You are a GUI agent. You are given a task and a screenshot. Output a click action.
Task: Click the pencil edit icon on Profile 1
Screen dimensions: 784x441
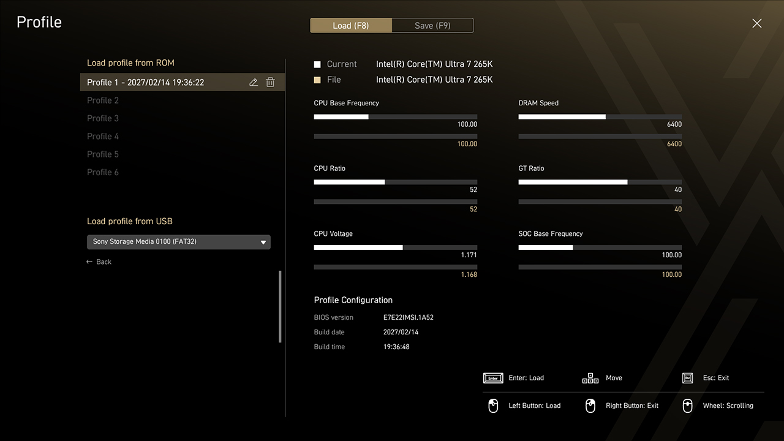click(x=254, y=82)
